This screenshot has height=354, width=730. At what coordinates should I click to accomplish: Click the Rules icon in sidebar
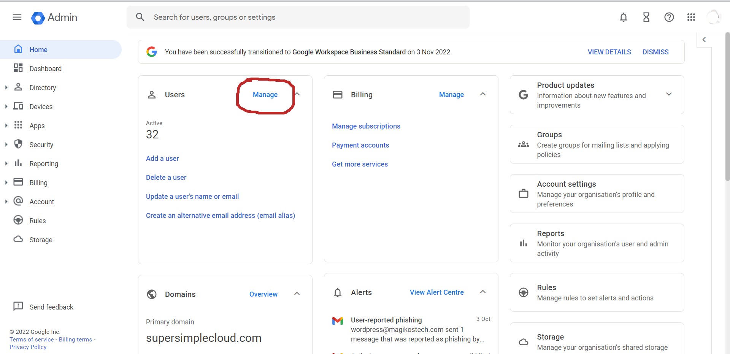18,220
